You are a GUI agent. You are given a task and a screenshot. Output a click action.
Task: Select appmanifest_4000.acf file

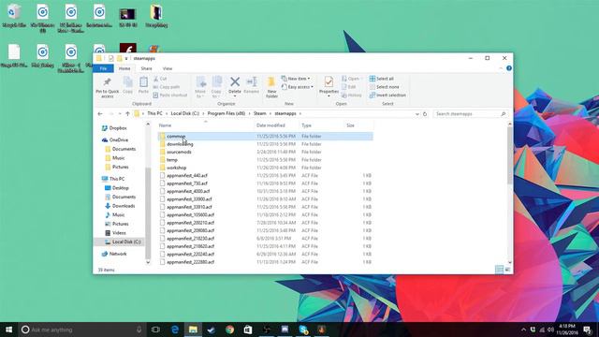pyautogui.click(x=266, y=191)
